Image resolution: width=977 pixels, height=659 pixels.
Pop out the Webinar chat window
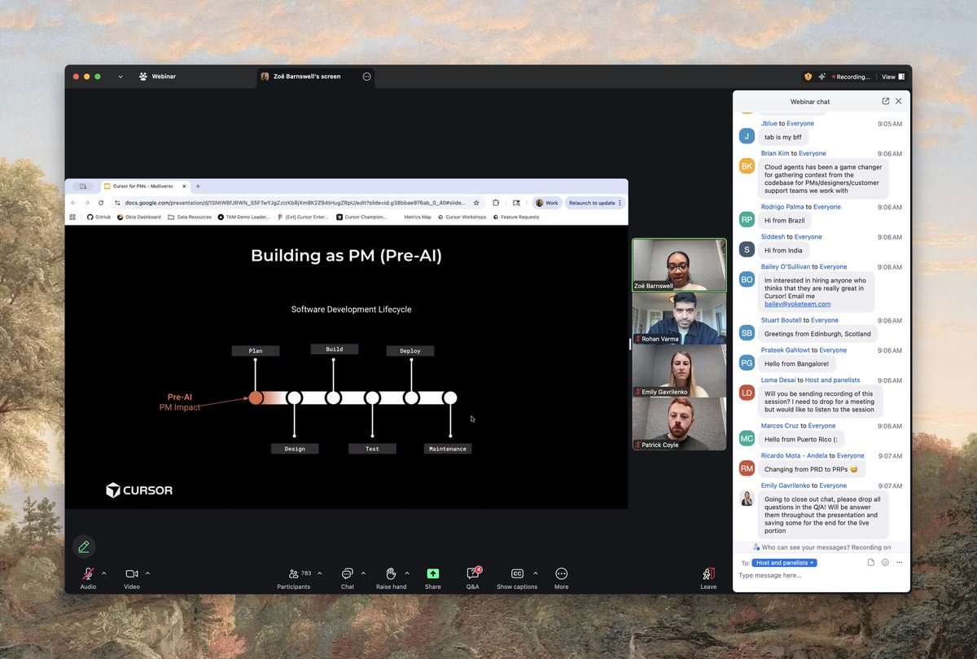coord(886,101)
